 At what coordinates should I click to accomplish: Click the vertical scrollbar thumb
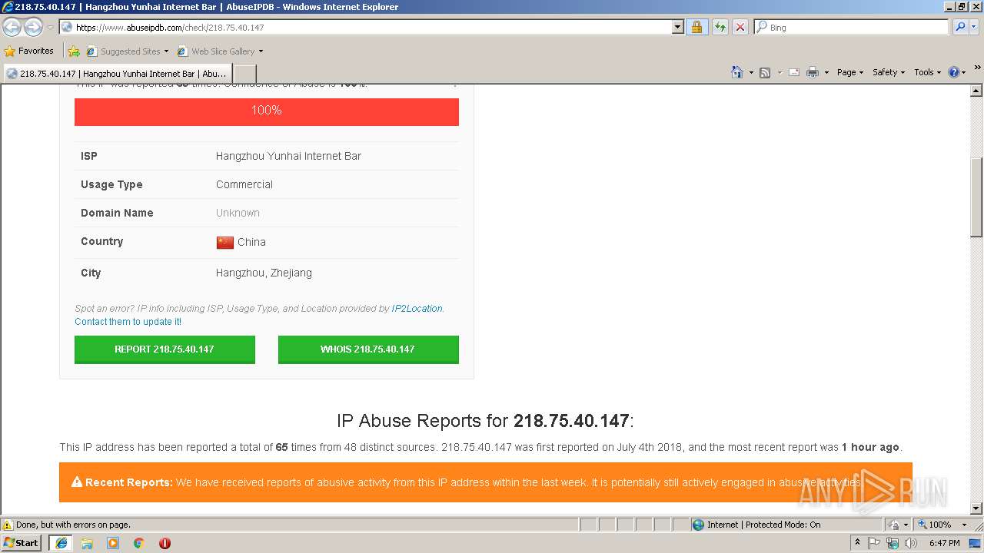976,197
